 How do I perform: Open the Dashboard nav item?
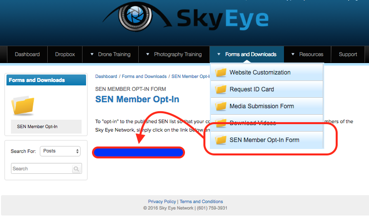coord(27,54)
